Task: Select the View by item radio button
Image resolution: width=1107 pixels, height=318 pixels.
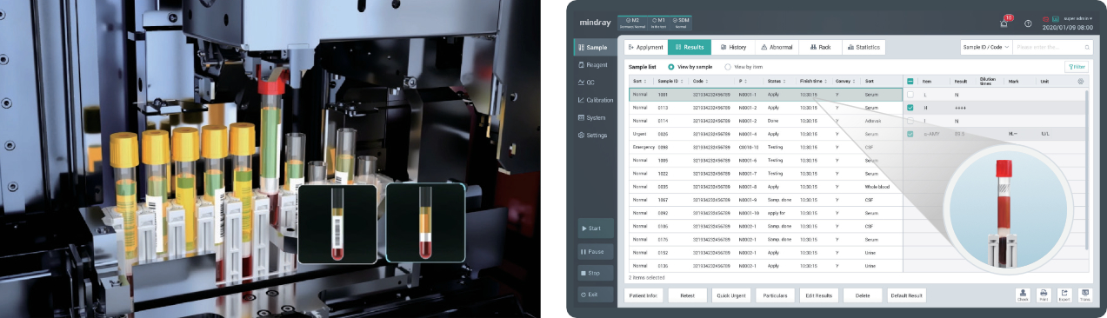Action: click(728, 67)
